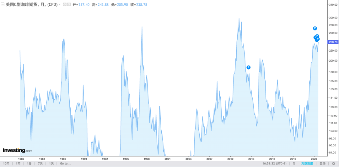Select the 7天 time range
Image resolution: width=339 pixels, height=167 pixels.
tap(40, 163)
